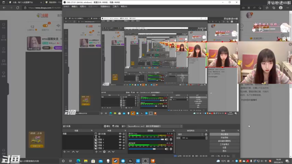
Task: Select the scene 场景 in scenes list
Action: click(77, 134)
